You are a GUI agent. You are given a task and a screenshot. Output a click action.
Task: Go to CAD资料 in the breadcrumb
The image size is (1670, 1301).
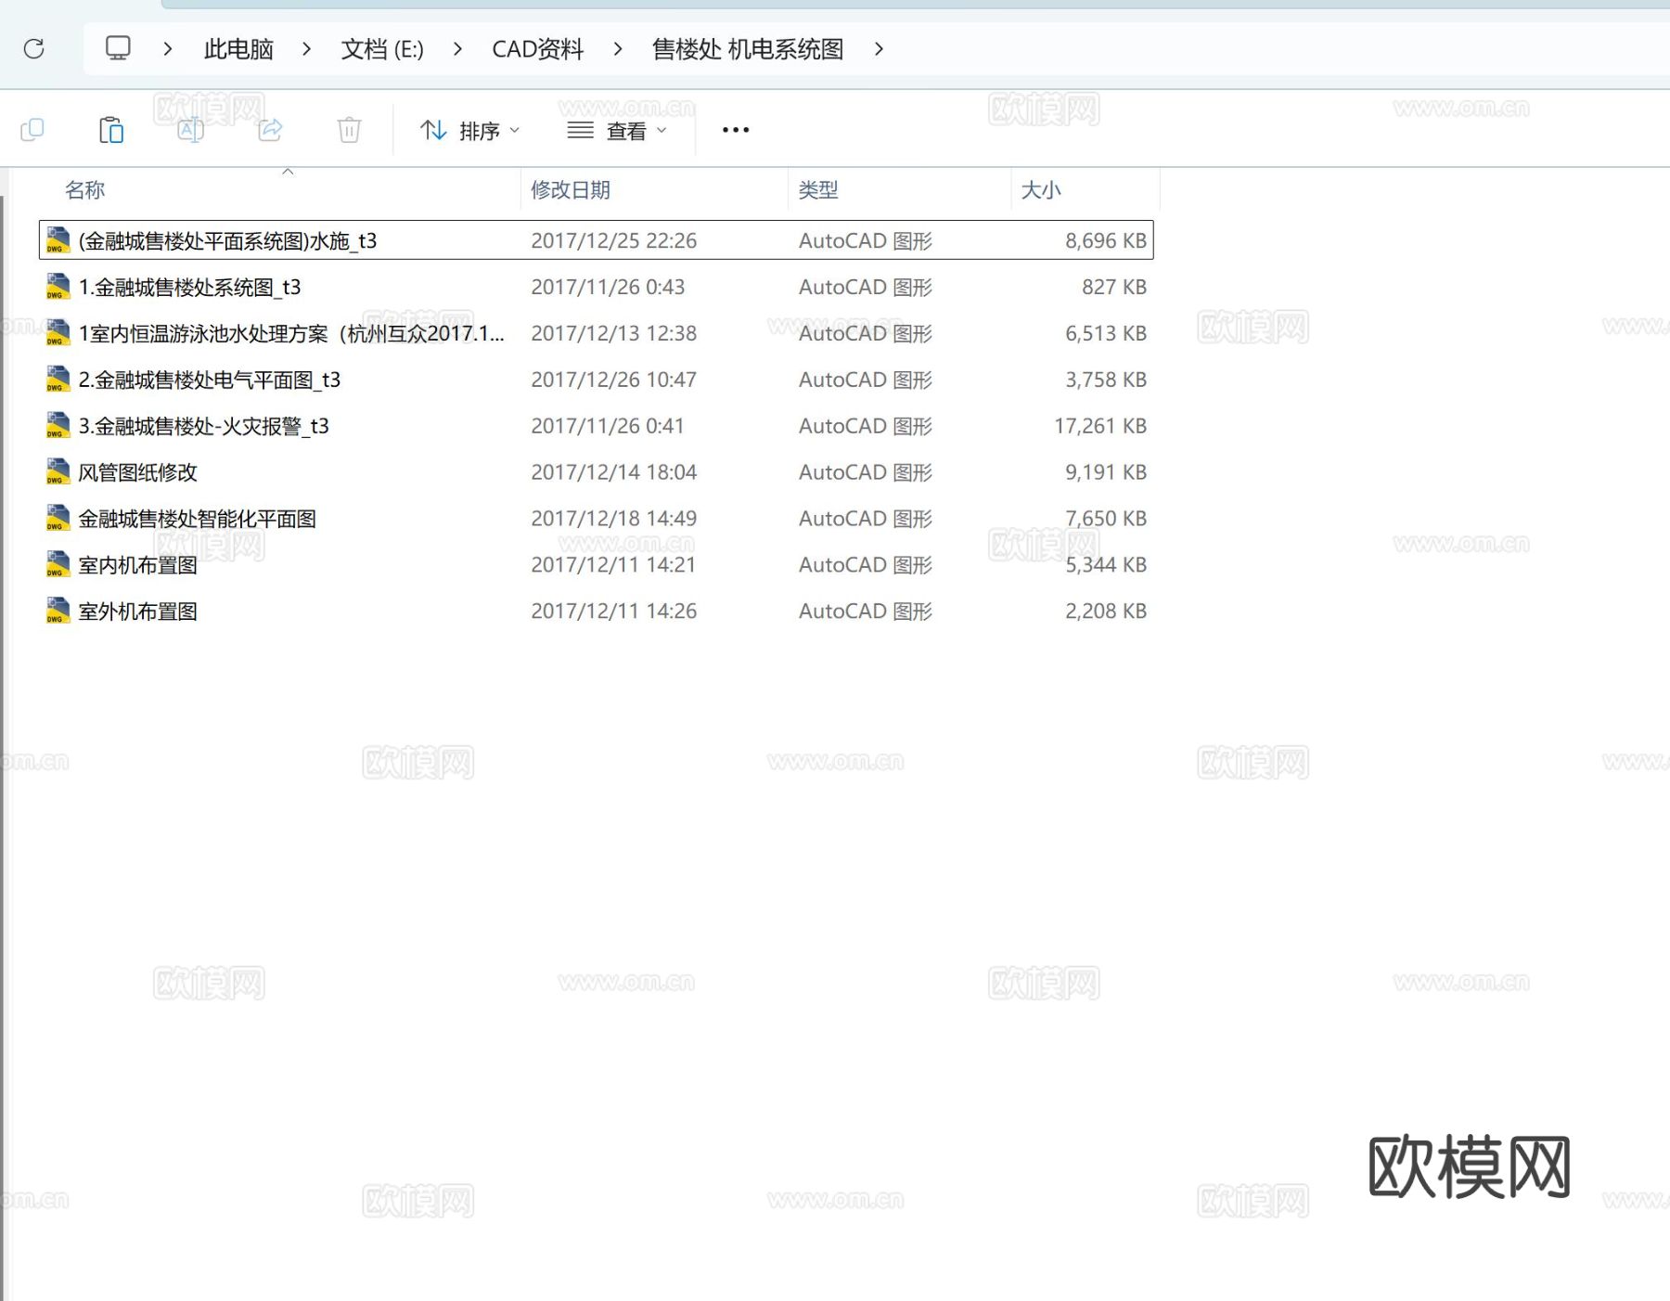(x=538, y=49)
